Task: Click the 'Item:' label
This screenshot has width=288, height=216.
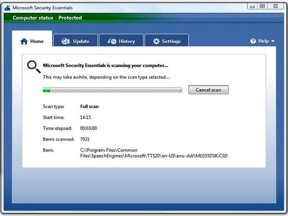Action: point(48,150)
